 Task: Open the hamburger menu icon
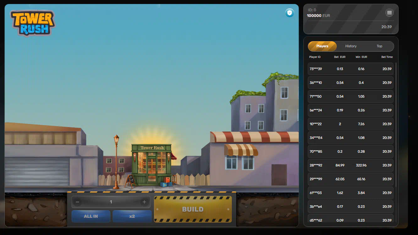pyautogui.click(x=389, y=13)
